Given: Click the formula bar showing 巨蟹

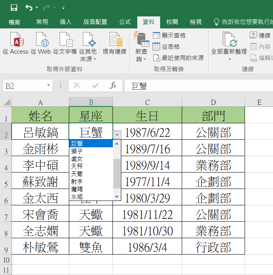Looking at the screenshot, I should coord(199,86).
